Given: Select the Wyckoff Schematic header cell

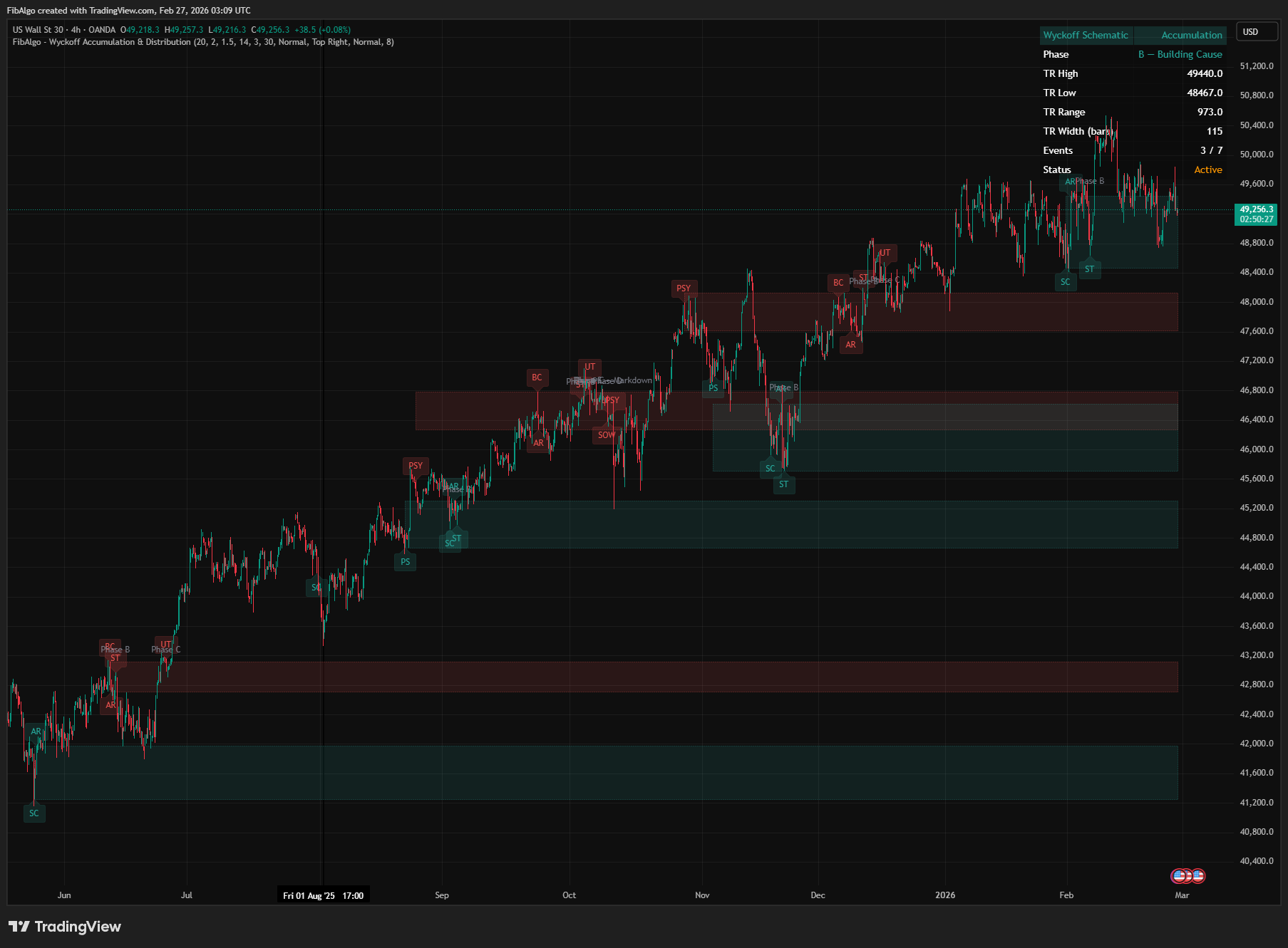Looking at the screenshot, I should point(1086,34).
